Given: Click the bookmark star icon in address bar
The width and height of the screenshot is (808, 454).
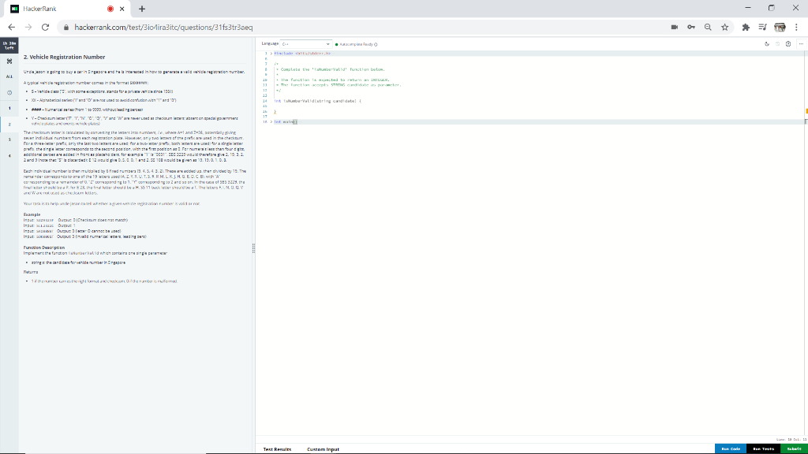Looking at the screenshot, I should point(724,27).
